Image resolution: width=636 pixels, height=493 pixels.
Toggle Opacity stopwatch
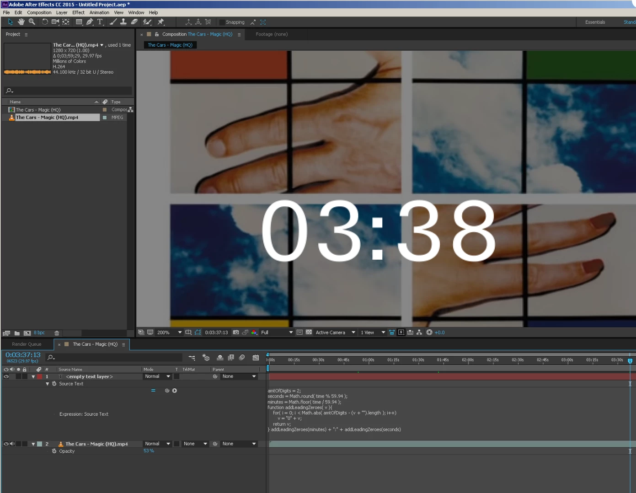tap(54, 451)
